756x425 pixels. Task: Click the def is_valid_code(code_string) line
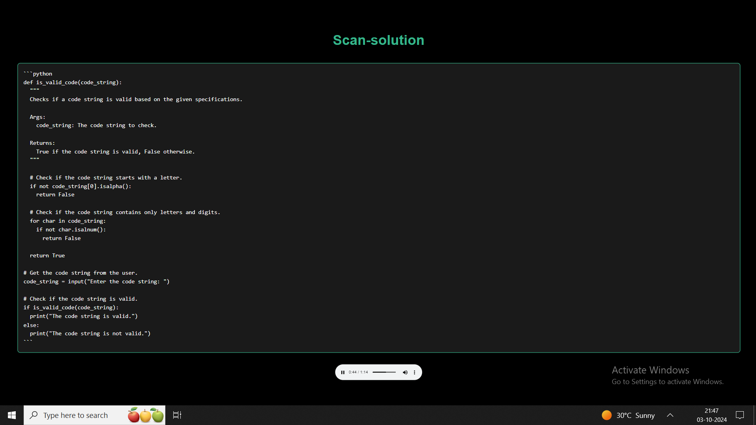72,82
